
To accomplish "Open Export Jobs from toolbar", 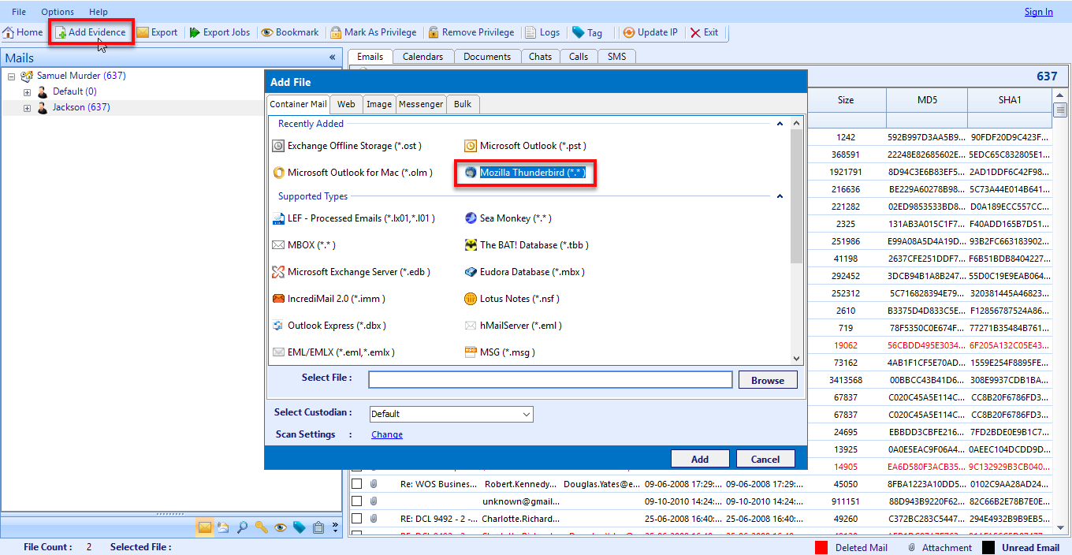I will coord(219,32).
